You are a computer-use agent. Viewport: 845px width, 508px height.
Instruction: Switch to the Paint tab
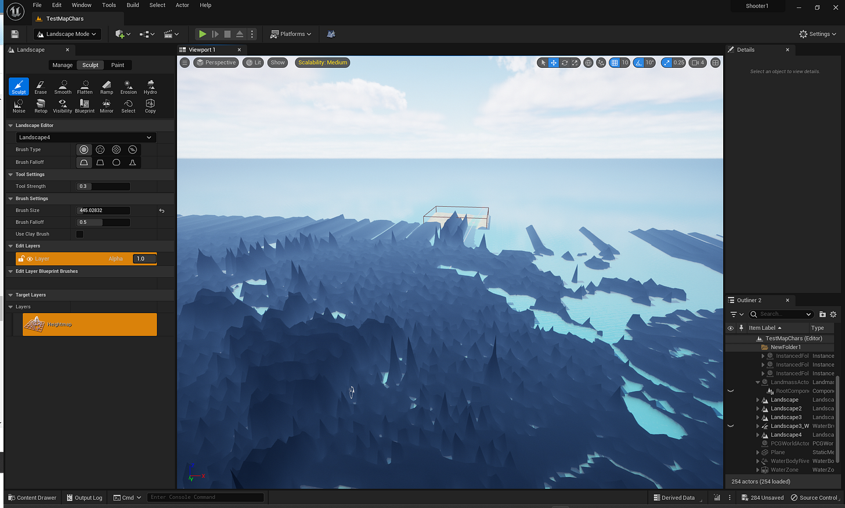tap(118, 66)
